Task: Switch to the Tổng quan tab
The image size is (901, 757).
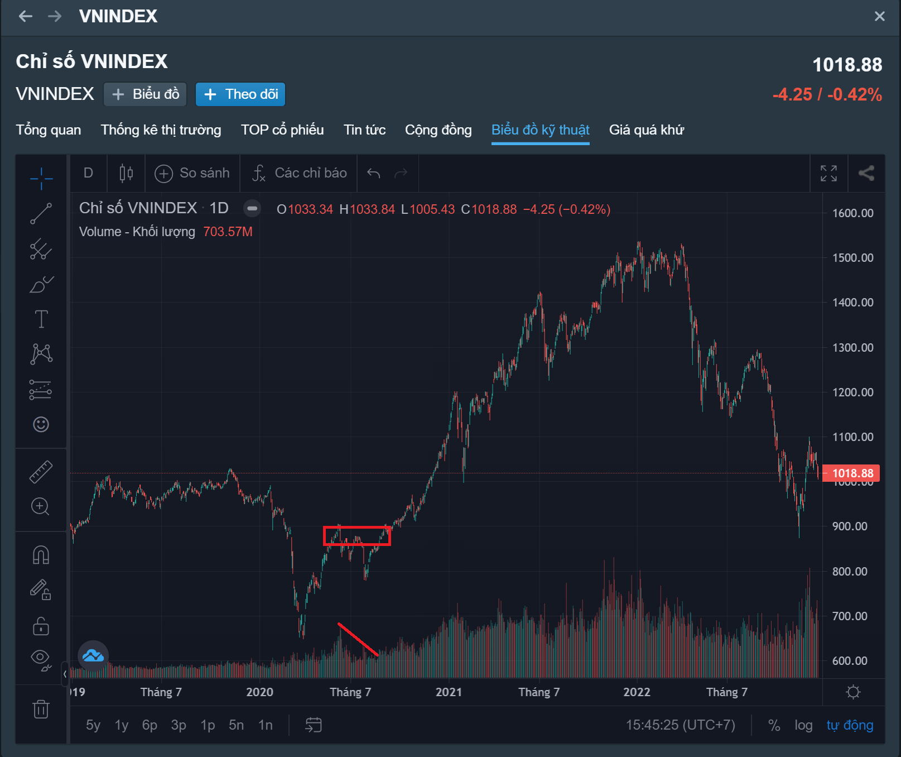Action: (x=49, y=130)
